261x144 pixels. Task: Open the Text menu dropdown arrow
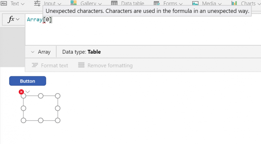coord(23,4)
